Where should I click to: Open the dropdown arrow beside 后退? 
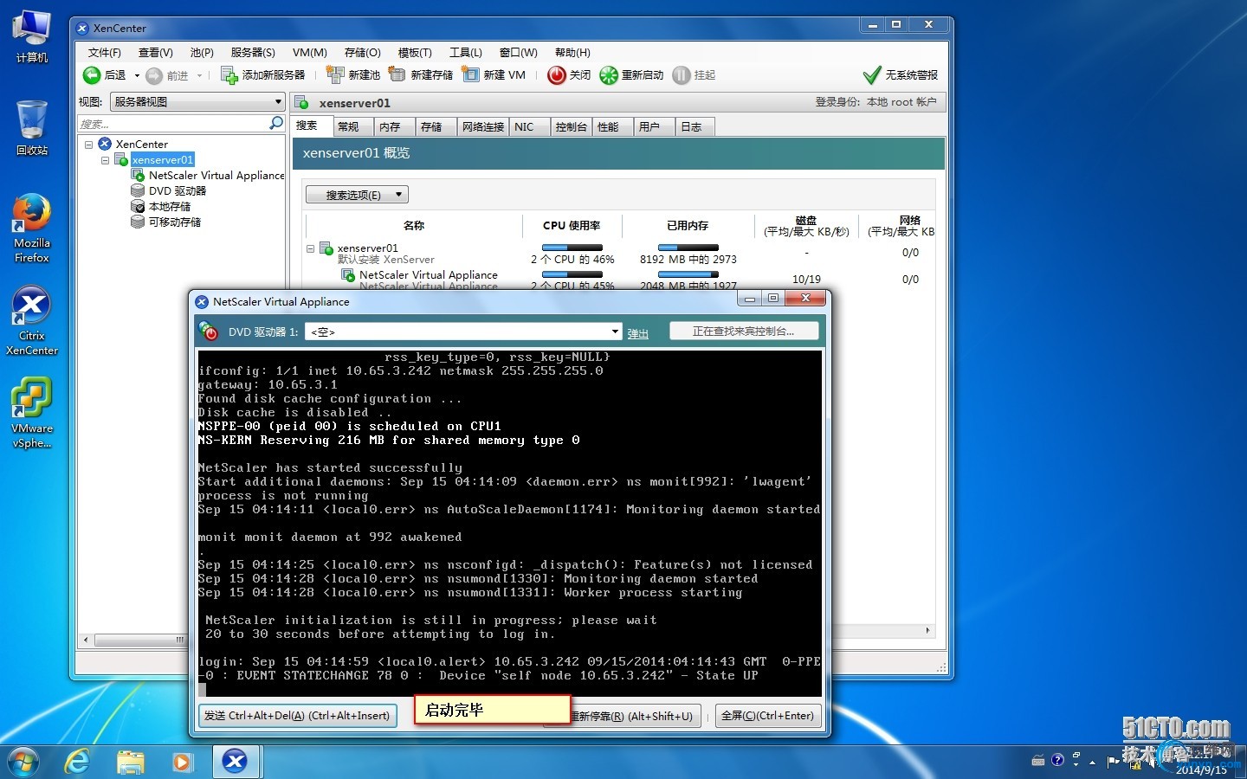point(137,75)
